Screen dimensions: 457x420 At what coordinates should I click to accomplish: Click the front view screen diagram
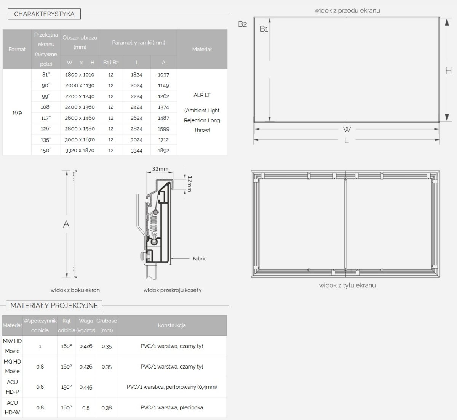pyautogui.click(x=347, y=70)
